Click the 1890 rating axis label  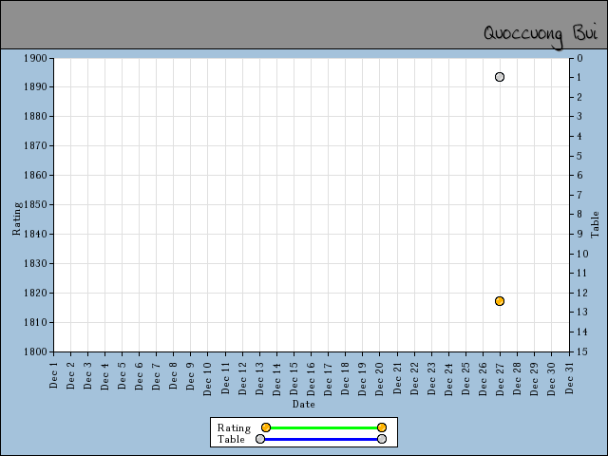pyautogui.click(x=35, y=86)
